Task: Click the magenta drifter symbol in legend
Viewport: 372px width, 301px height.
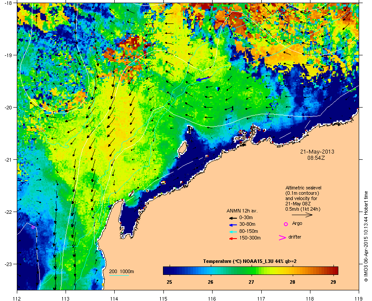Action: [283, 238]
